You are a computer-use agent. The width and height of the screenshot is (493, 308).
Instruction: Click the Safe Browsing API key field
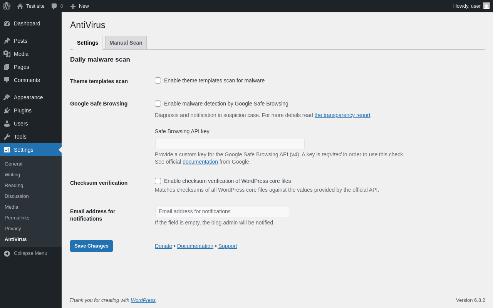pos(230,144)
